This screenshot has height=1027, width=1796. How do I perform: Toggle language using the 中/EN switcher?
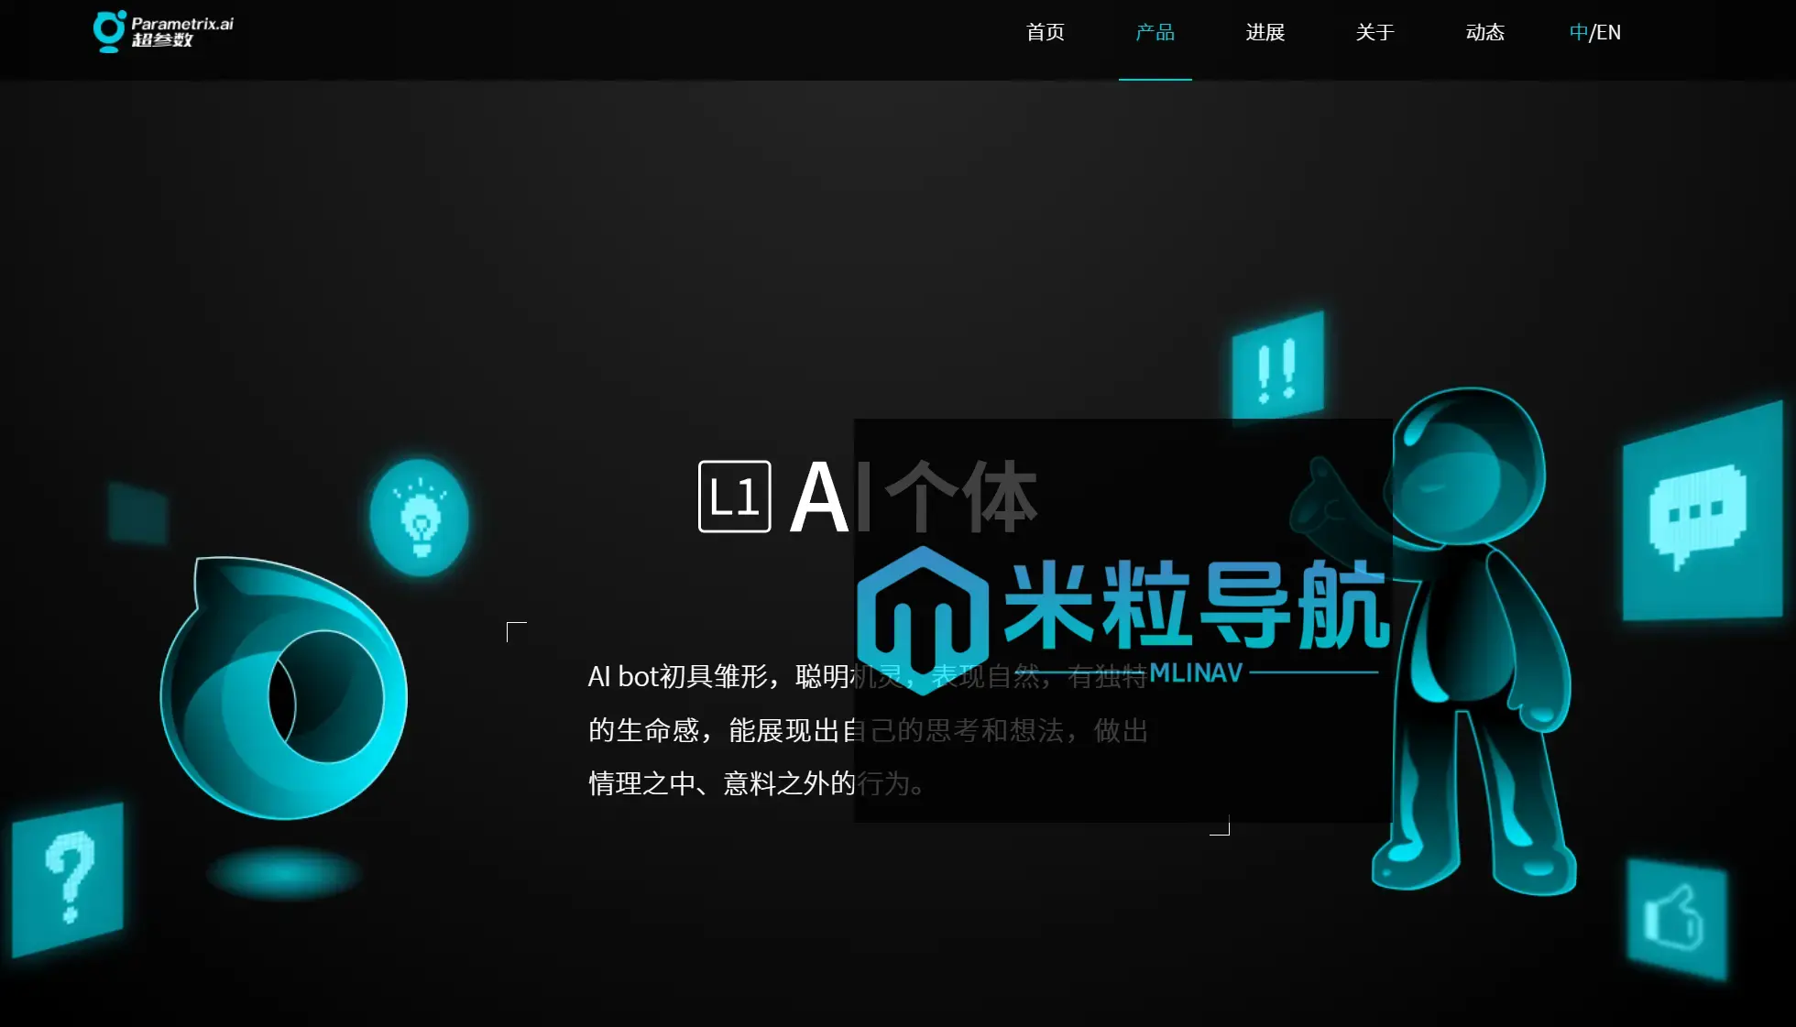(x=1594, y=32)
